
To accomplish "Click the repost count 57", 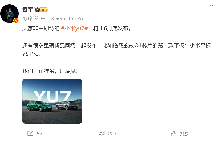I will tap(39, 134).
